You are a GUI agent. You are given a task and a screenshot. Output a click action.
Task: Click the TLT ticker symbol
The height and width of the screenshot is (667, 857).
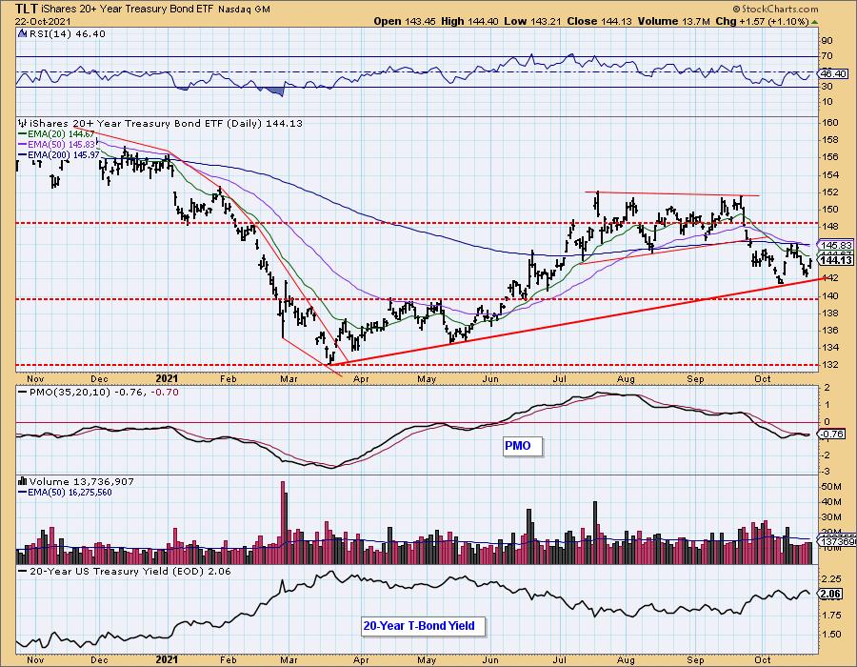[x=27, y=9]
